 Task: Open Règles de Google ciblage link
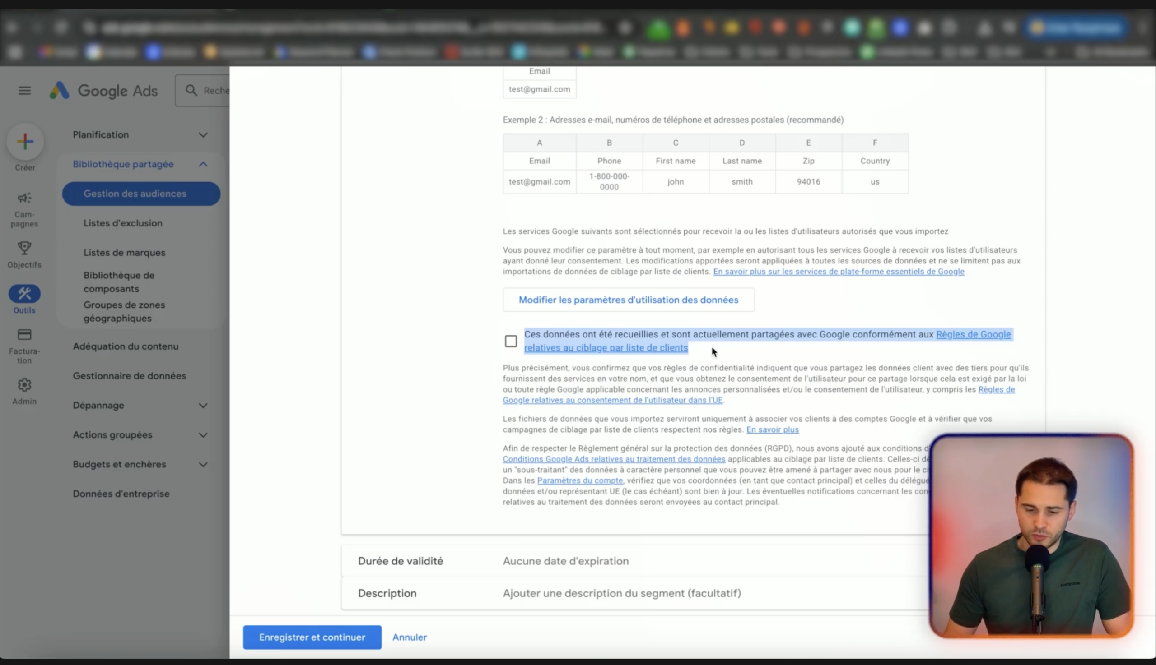[x=768, y=341]
